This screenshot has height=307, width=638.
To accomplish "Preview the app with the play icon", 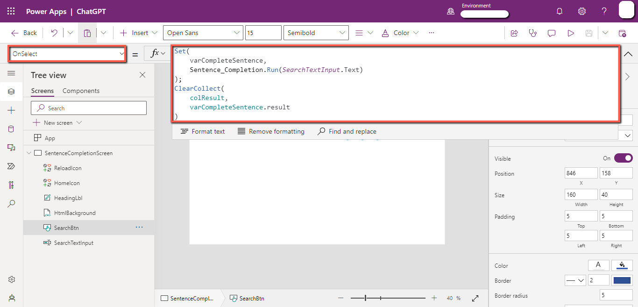I will pos(570,33).
